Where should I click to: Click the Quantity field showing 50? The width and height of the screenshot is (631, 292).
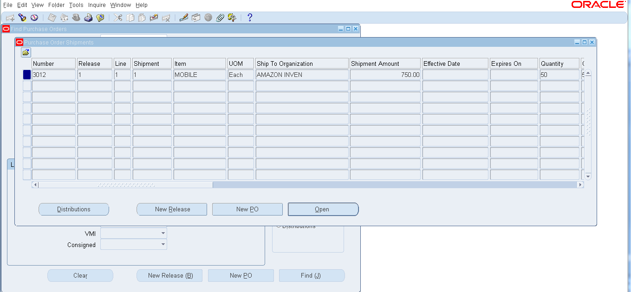pyautogui.click(x=559, y=75)
